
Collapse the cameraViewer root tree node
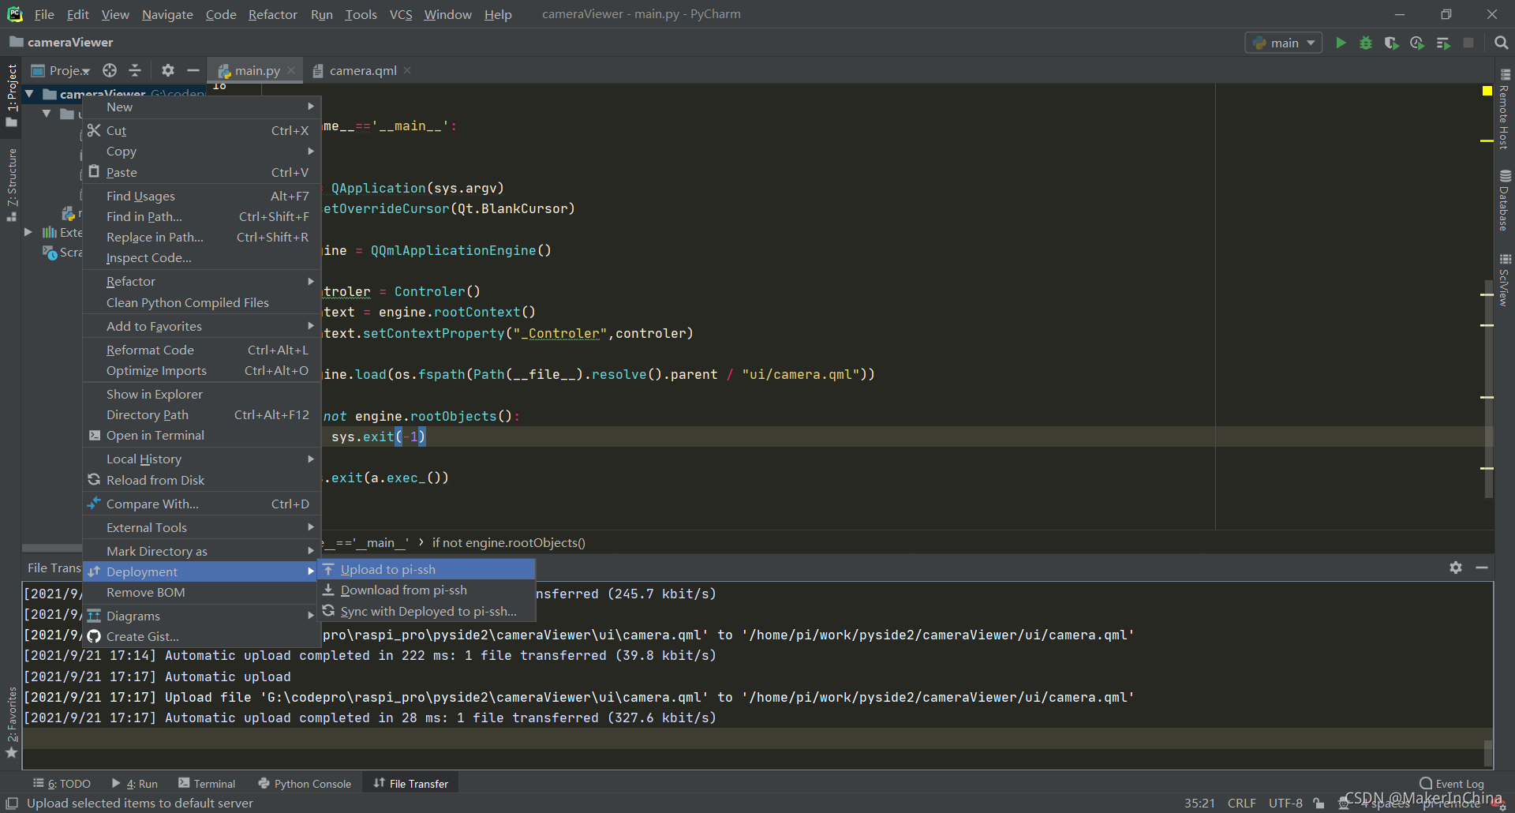[x=29, y=94]
